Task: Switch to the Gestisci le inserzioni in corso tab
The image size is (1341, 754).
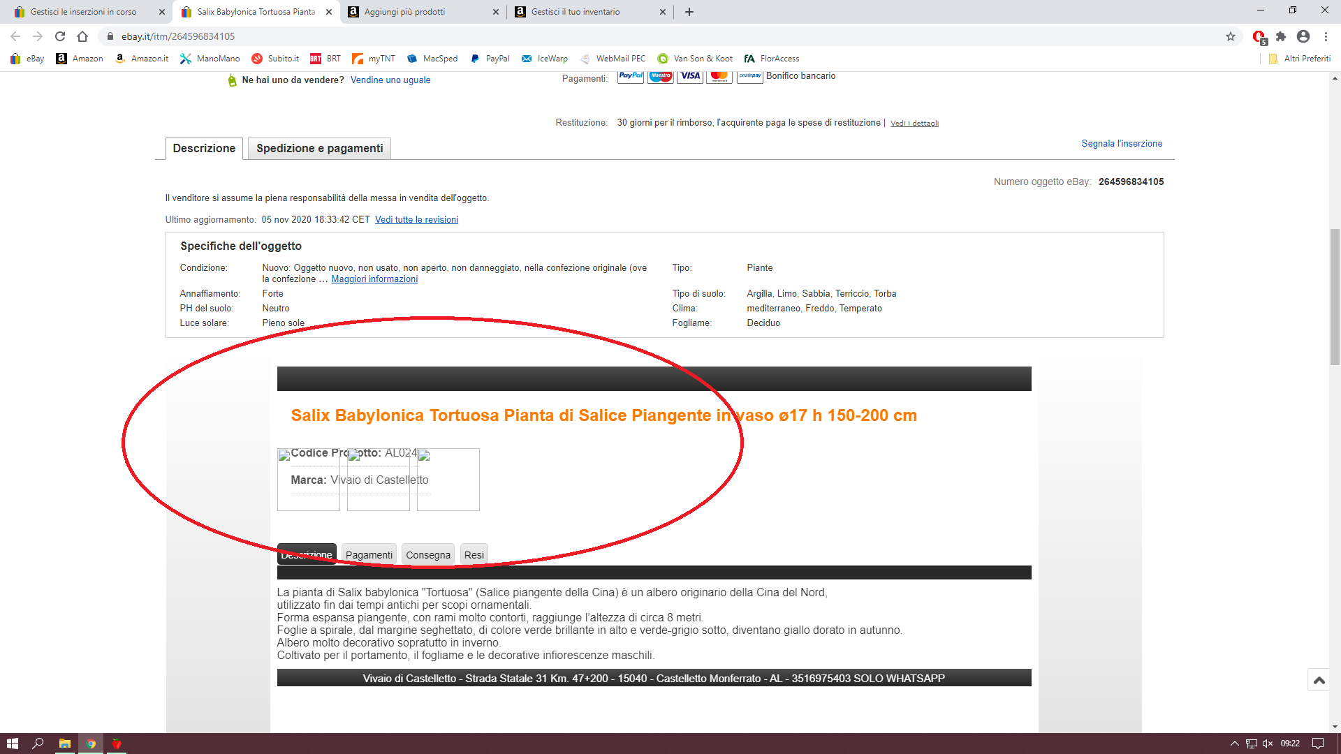Action: 84,12
